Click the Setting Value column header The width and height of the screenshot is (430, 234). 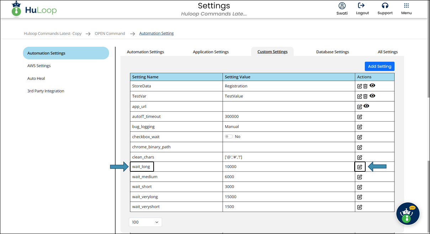click(289, 77)
